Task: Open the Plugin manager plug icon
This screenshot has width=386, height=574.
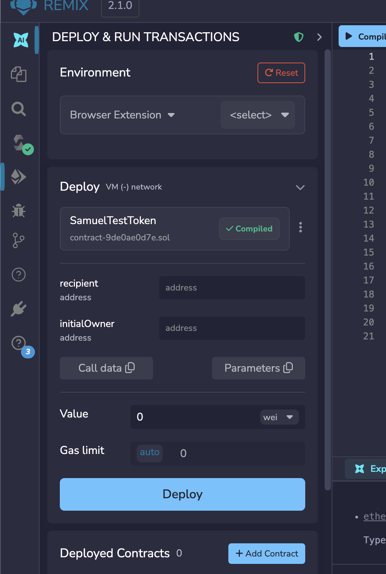Action: coord(19,309)
